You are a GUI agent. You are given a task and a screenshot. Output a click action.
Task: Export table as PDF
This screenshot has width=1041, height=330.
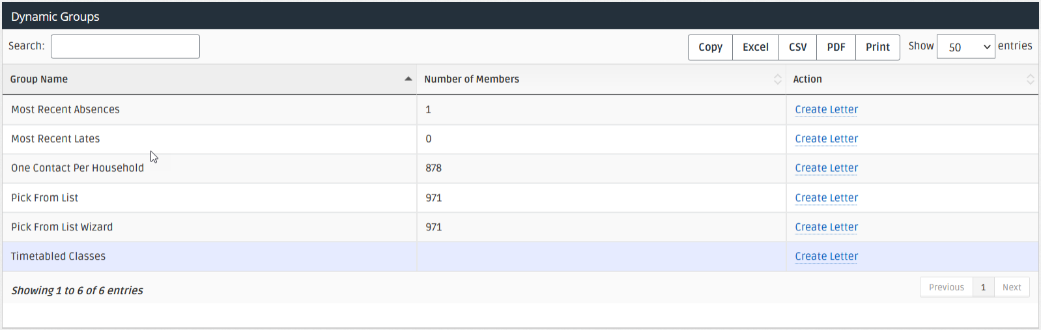836,47
